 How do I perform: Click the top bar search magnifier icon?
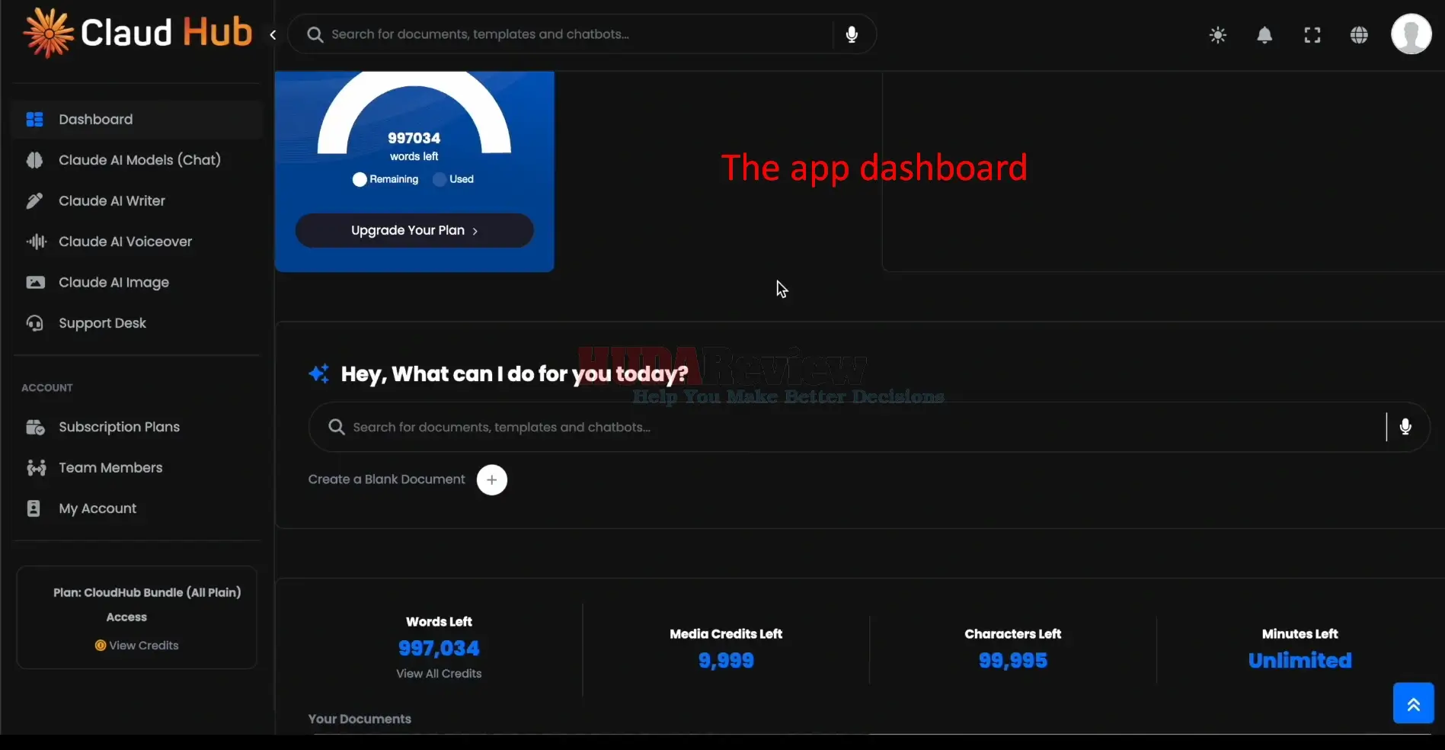(315, 34)
